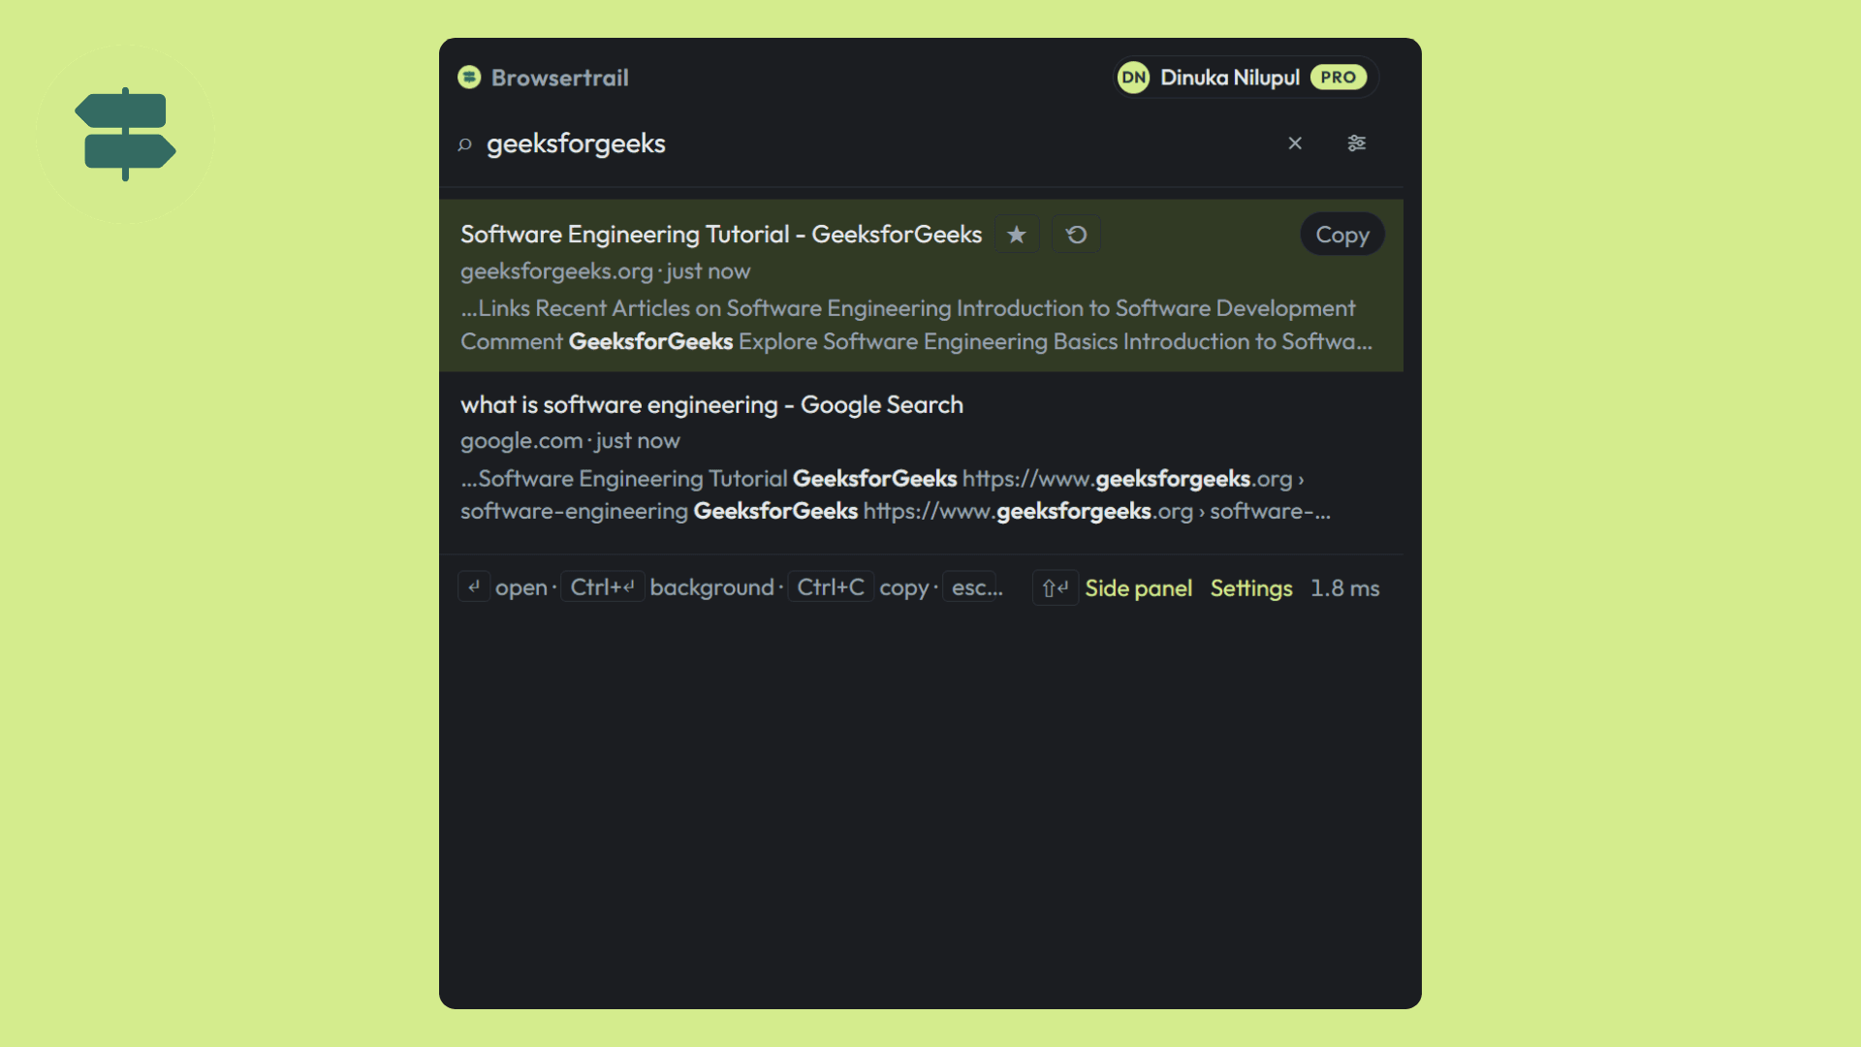This screenshot has height=1047, width=1861.
Task: Click the esc shortcut hint
Action: (973, 587)
